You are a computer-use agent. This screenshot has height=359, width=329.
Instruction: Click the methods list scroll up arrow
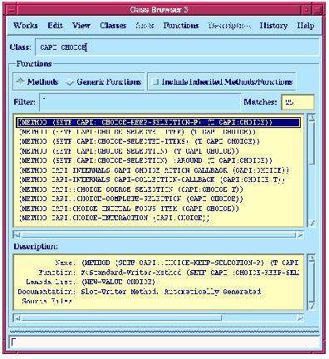(x=312, y=118)
